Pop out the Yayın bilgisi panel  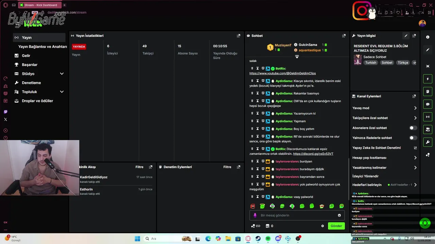tap(414, 36)
